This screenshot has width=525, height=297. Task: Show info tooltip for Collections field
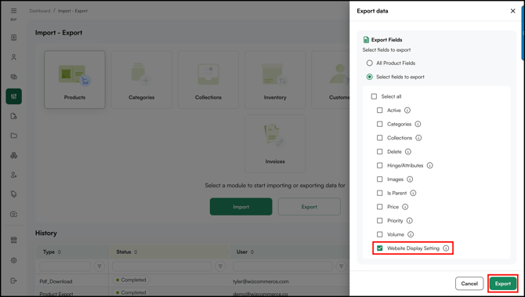[418, 138]
